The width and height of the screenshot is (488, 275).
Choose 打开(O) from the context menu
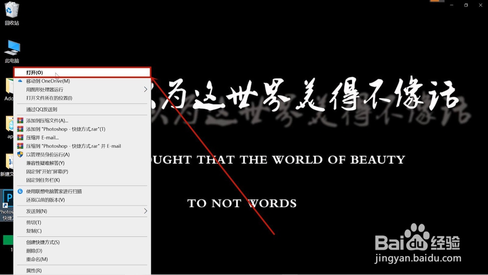(82, 72)
